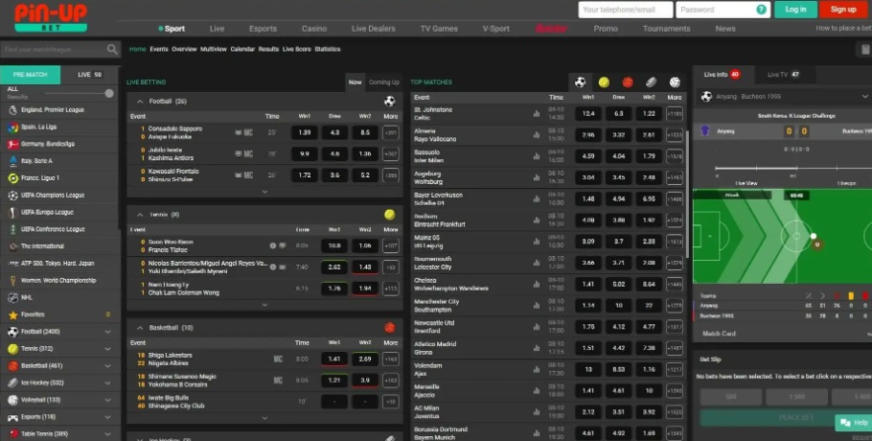Viewport: 872px width, 441px height.
Task: Expand more tennis live matches
Action: pos(264,305)
